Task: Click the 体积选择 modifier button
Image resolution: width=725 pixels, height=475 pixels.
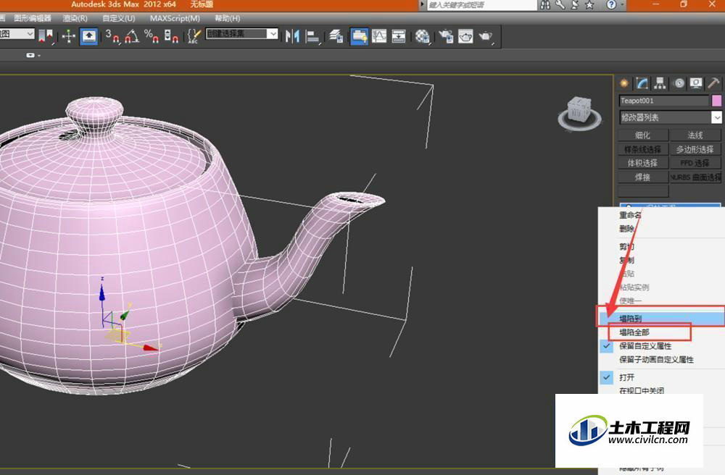Action: 643,163
